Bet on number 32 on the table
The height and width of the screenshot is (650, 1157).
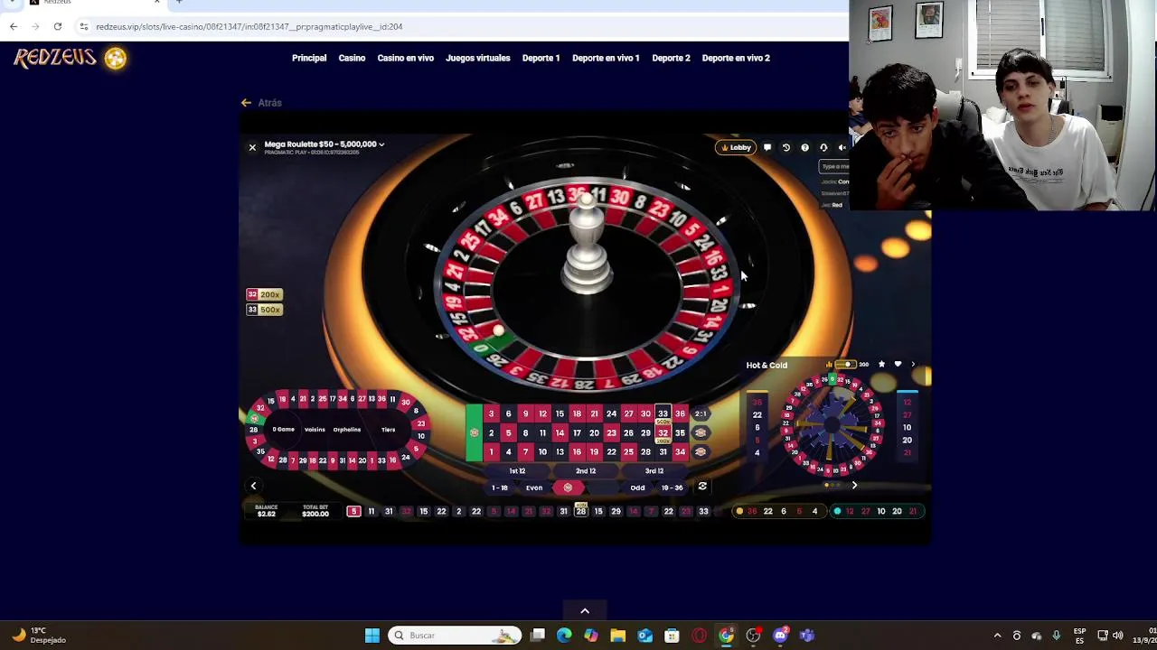[663, 432]
